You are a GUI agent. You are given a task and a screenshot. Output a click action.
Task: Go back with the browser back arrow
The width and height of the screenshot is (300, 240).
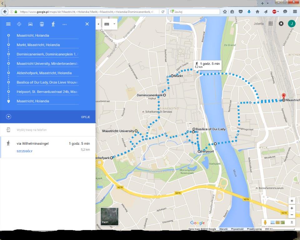tap(5, 12)
